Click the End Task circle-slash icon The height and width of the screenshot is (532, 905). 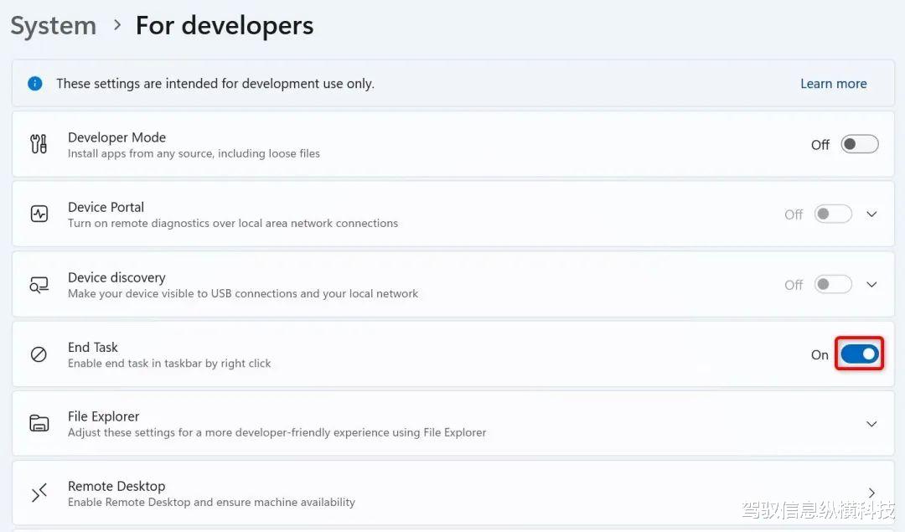pyautogui.click(x=39, y=354)
